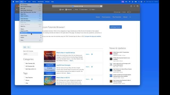
Task: Click the tutorials search input field
Action: (31, 54)
